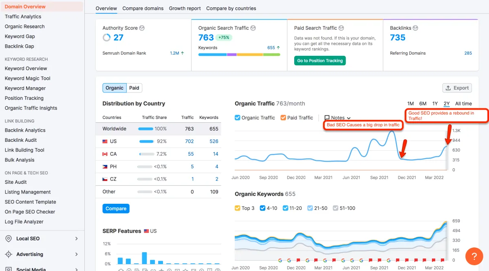Expand the Advertising section
Viewport: 489px width, 271px height.
[76, 254]
